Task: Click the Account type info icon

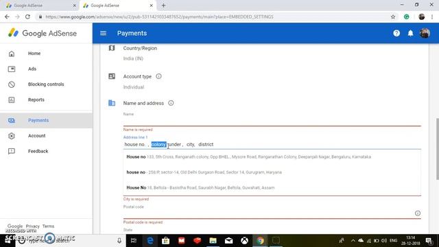Action: 158,76
